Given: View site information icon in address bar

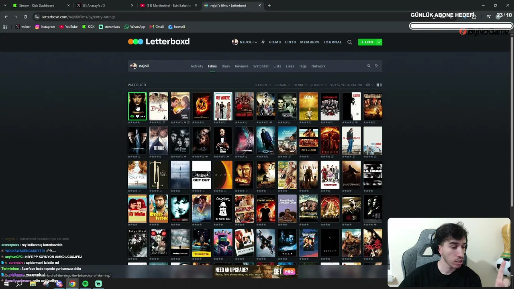Looking at the screenshot, I should point(37,17).
